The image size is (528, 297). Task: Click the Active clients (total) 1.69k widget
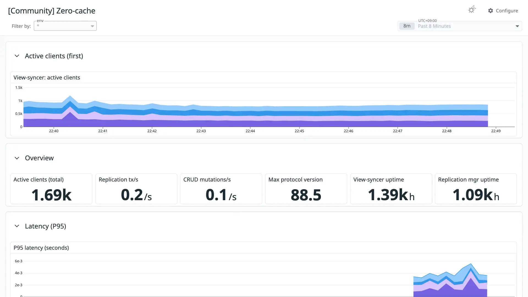(51, 189)
